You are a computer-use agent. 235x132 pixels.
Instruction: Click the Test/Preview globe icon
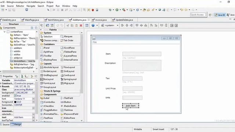pyautogui.click(x=93, y=25)
